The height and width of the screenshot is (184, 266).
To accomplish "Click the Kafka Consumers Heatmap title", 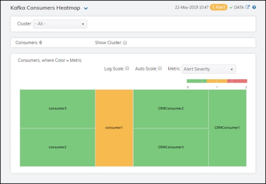I will 45,8.
